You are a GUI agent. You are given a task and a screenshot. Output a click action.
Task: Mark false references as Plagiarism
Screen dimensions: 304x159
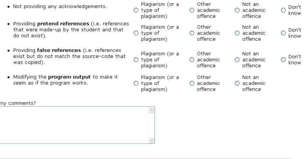136,60
